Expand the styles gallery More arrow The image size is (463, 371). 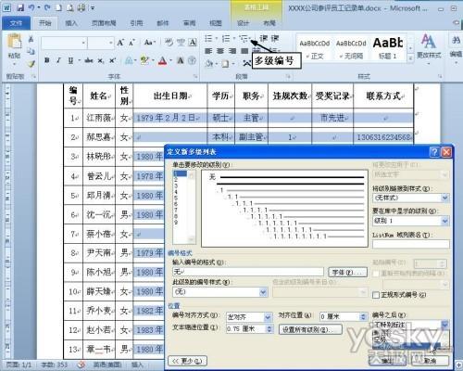click(410, 58)
